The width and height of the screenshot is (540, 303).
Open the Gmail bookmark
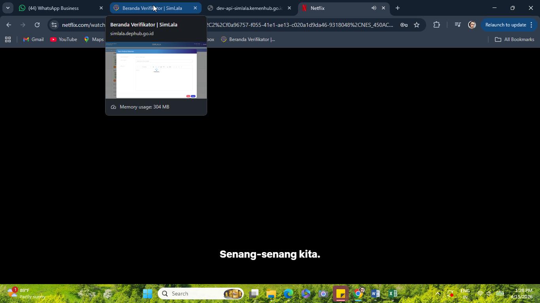pyautogui.click(x=34, y=39)
